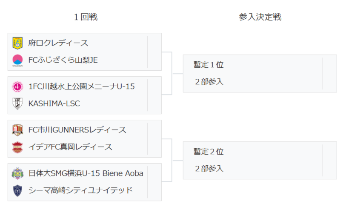Click the FCふじざくら山梨JE pink logo
346x210 pixels.
point(17,60)
